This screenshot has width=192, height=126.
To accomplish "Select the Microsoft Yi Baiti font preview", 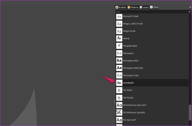I will pyautogui.click(x=119, y=17).
